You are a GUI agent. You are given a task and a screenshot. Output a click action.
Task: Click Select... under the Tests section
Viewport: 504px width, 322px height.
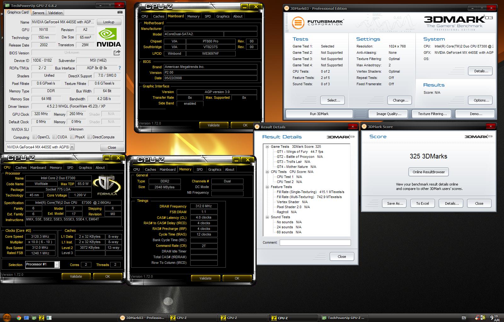[x=333, y=100]
